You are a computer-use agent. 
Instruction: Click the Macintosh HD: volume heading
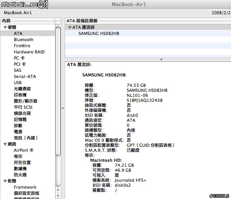[106, 160]
